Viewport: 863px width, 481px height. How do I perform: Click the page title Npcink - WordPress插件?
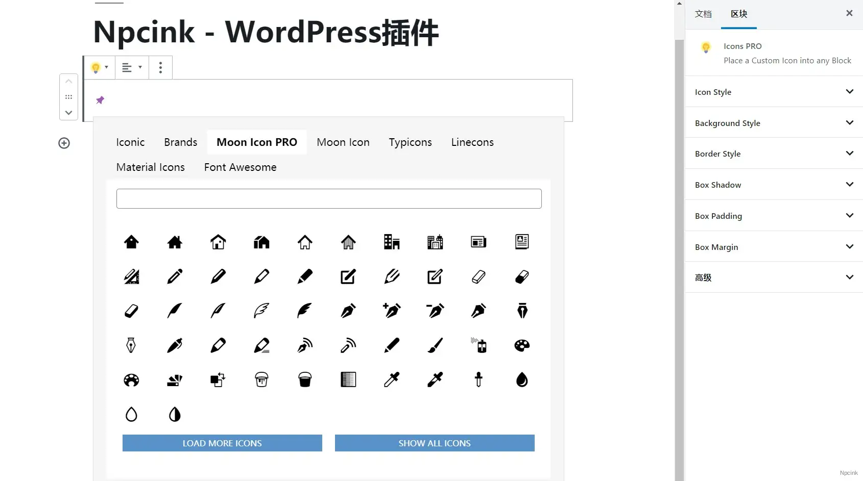(x=266, y=32)
